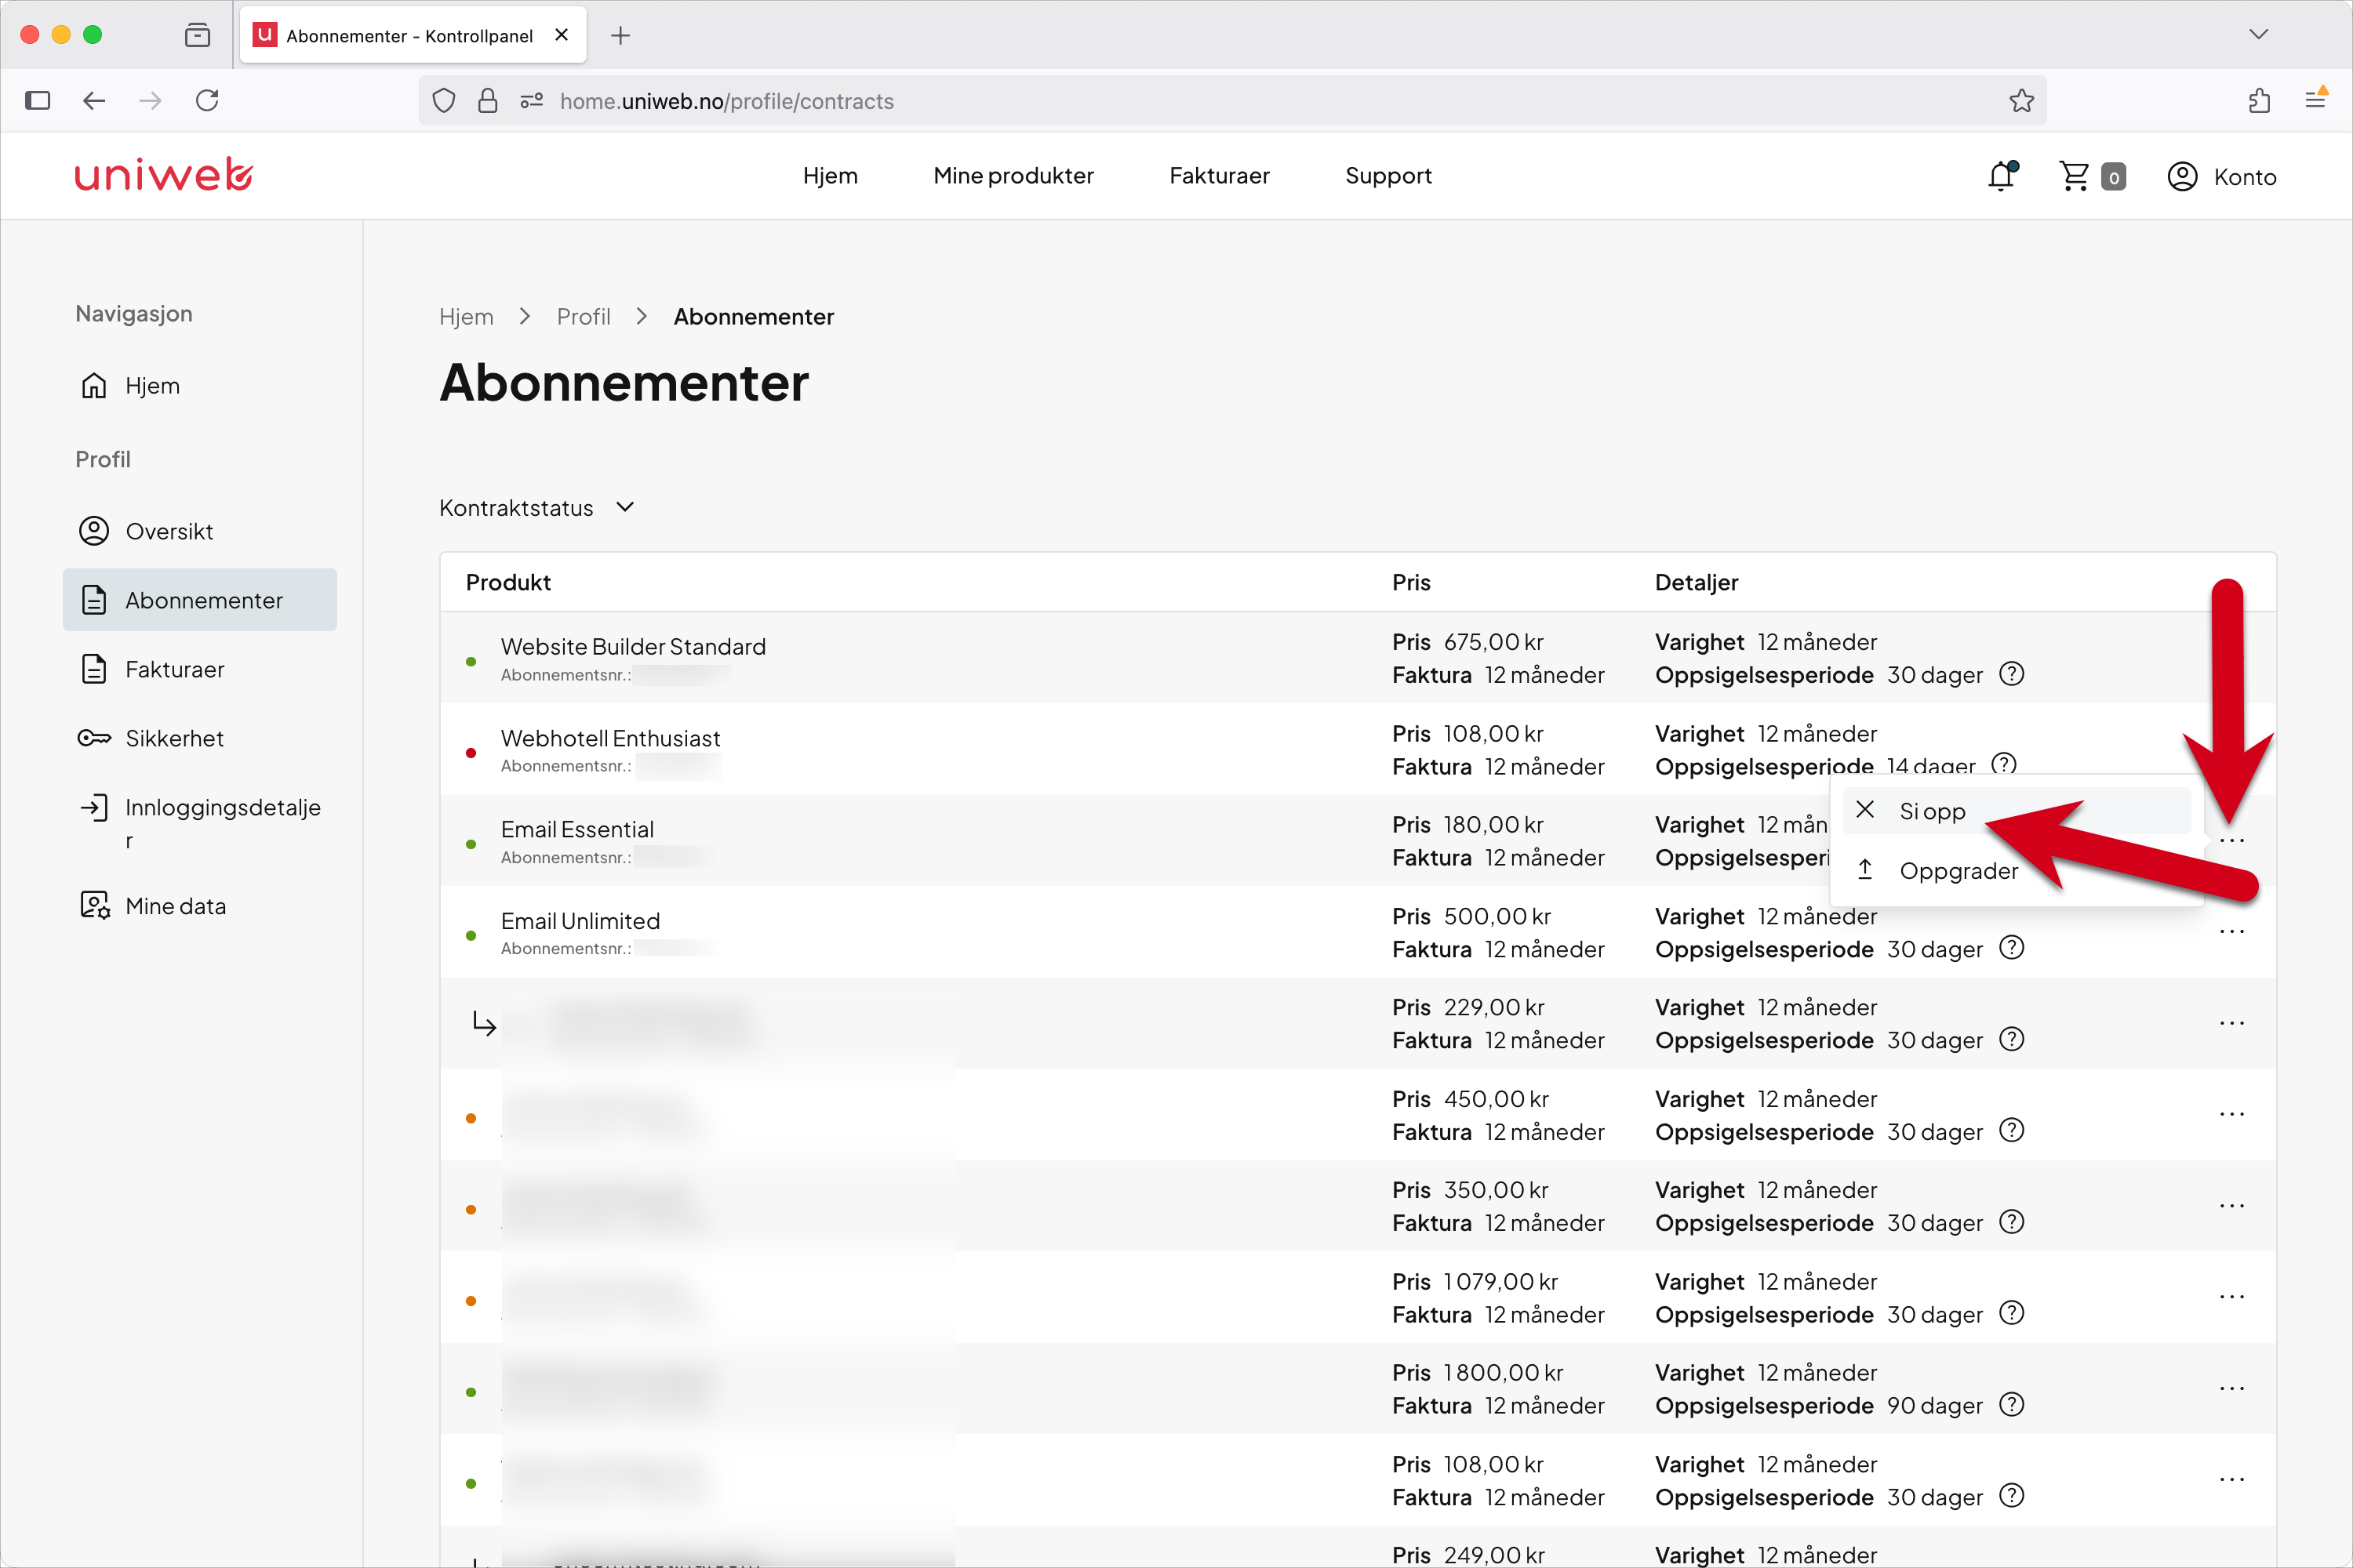Viewport: 2353px width, 1568px height.
Task: Show help for Website Builder Standard Oppsigelsesperiode
Action: (2011, 674)
